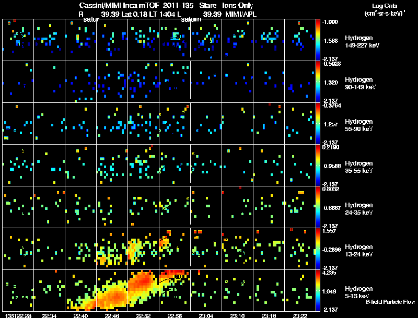The width and height of the screenshot is (418, 318).
Task: Click the color bar beside Hydrogen 5-13 keV
Action: [x=318, y=290]
